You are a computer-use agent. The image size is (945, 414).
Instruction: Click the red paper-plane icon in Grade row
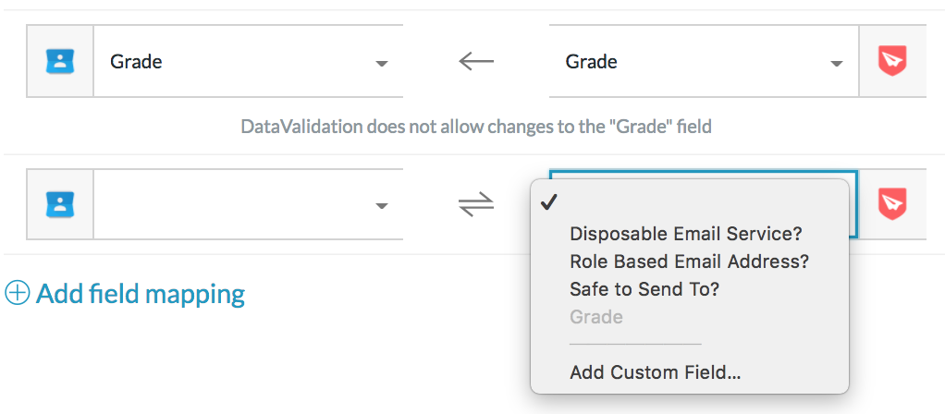point(891,62)
